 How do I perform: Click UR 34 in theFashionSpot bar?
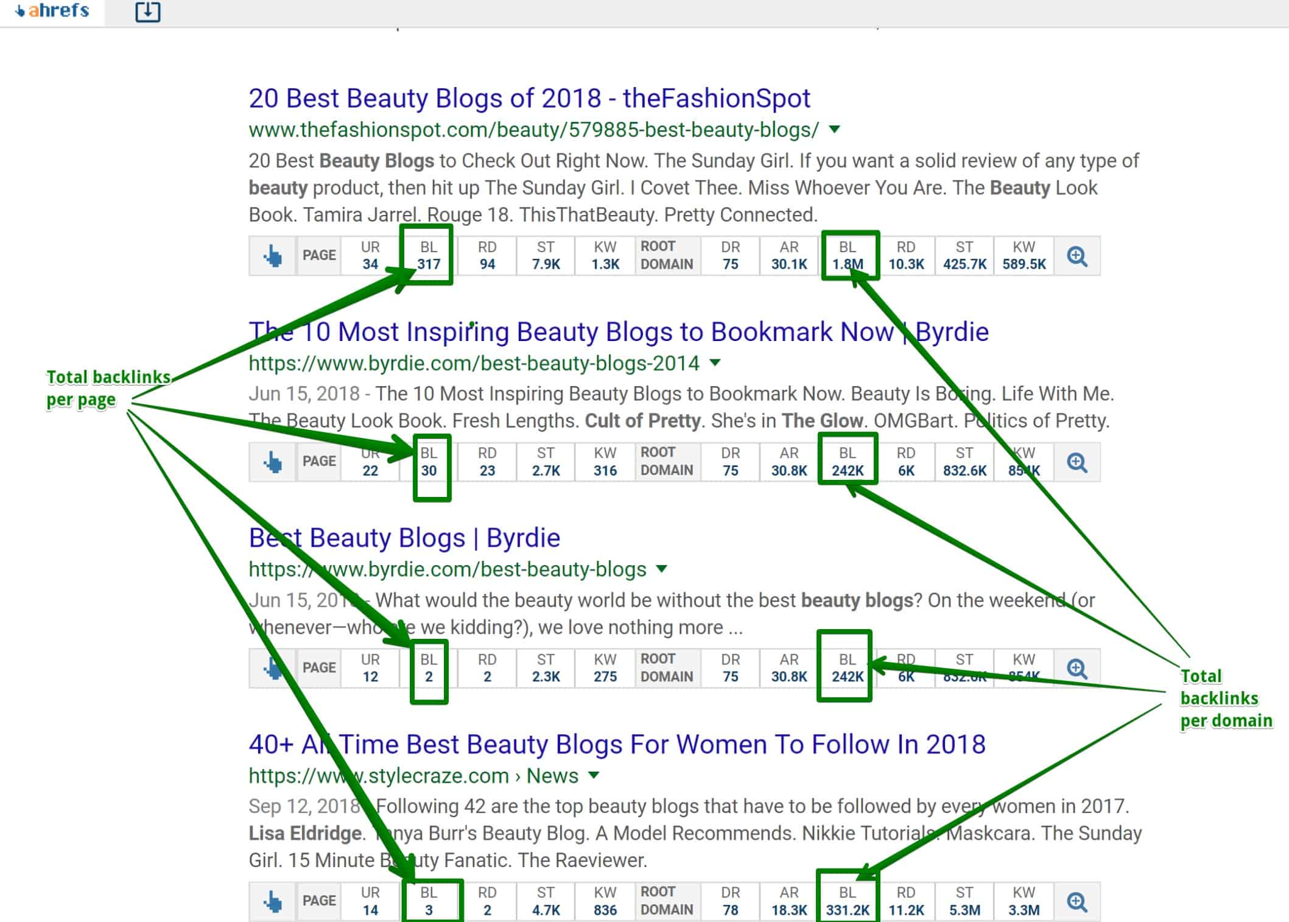370,256
